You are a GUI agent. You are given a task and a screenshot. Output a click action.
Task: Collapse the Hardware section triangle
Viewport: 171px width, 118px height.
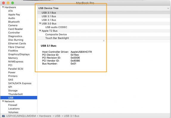(3, 7)
